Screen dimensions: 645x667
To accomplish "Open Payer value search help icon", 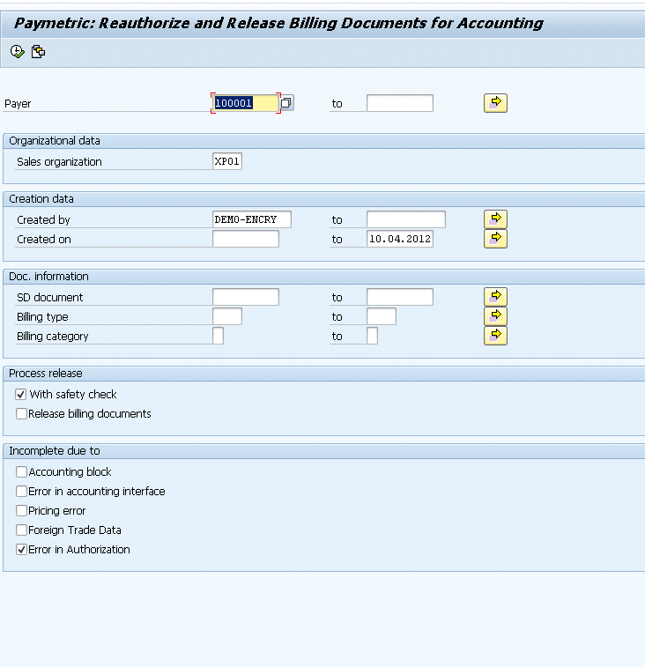I will coord(286,103).
